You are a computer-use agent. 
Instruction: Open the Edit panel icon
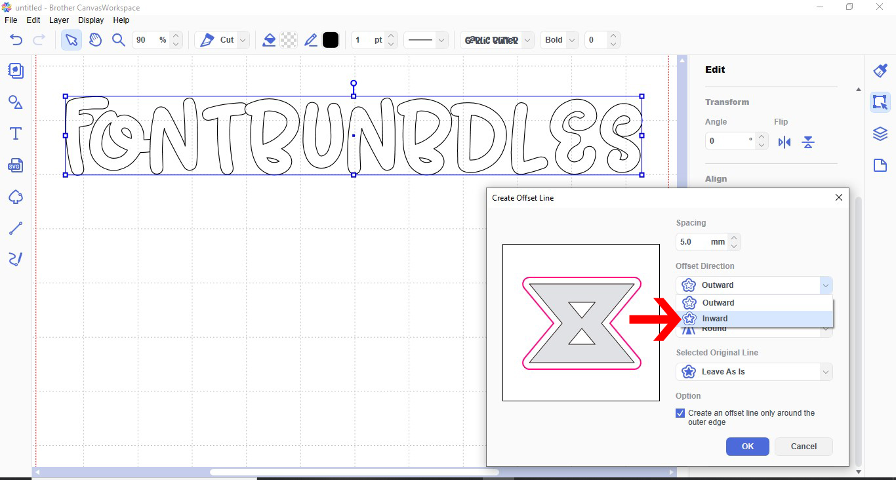click(x=880, y=102)
